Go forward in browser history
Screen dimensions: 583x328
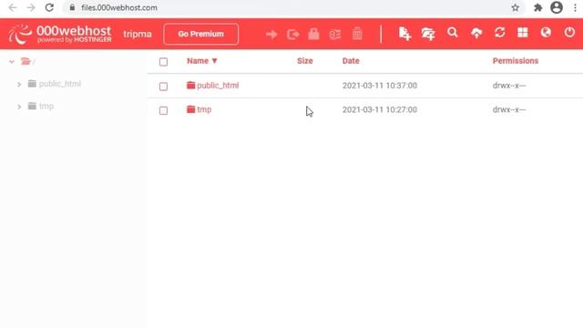(31, 7)
